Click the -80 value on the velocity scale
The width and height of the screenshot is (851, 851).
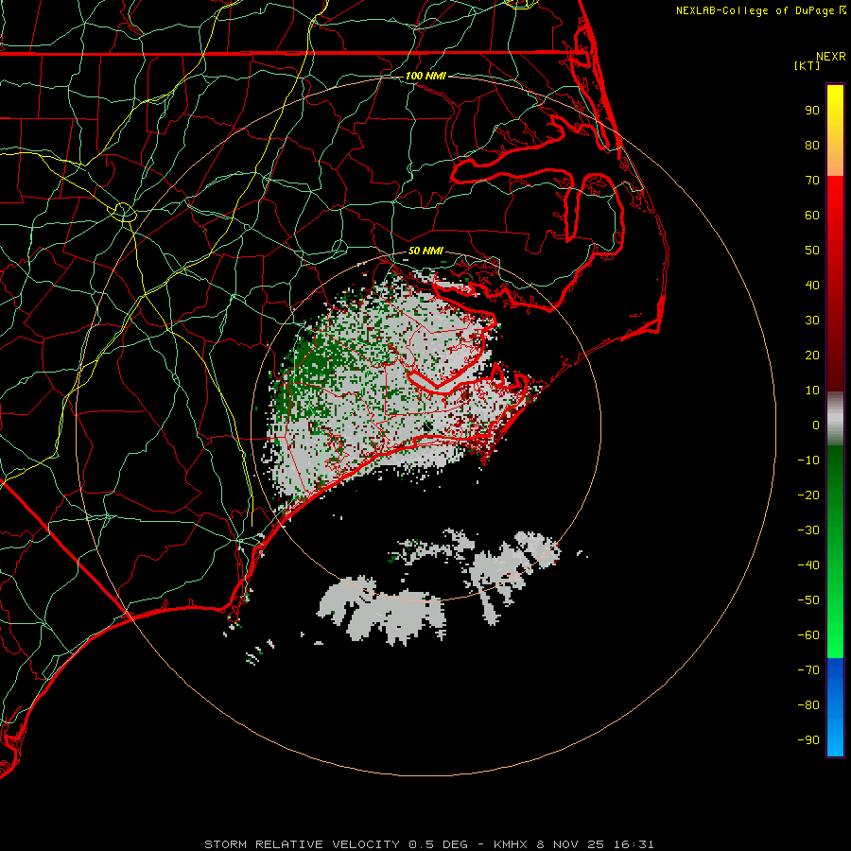[x=808, y=705]
